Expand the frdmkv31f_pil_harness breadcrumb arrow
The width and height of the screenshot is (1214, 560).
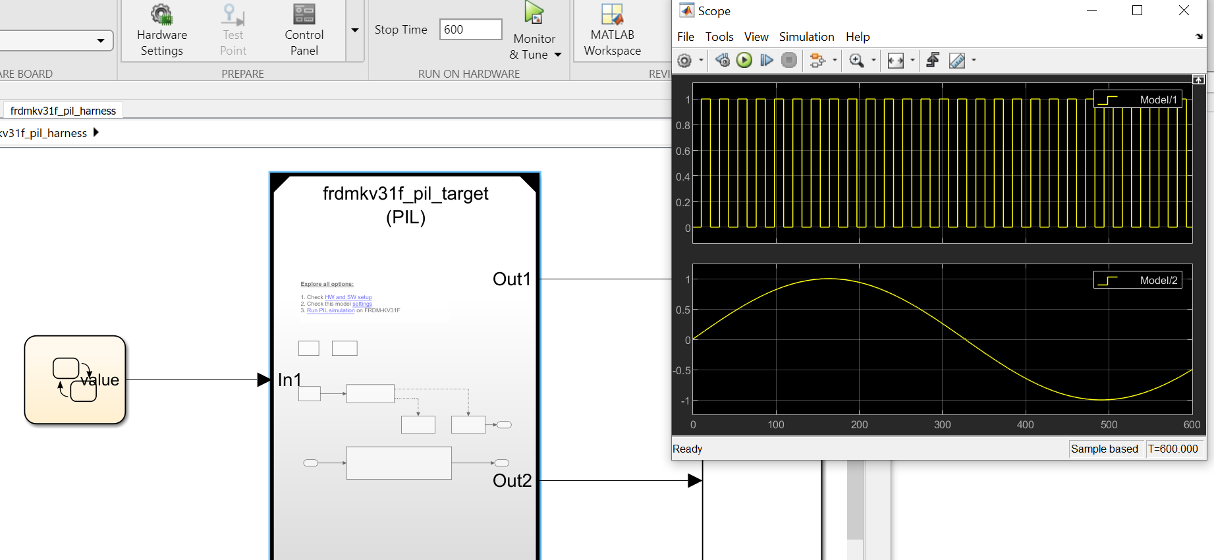pos(96,132)
